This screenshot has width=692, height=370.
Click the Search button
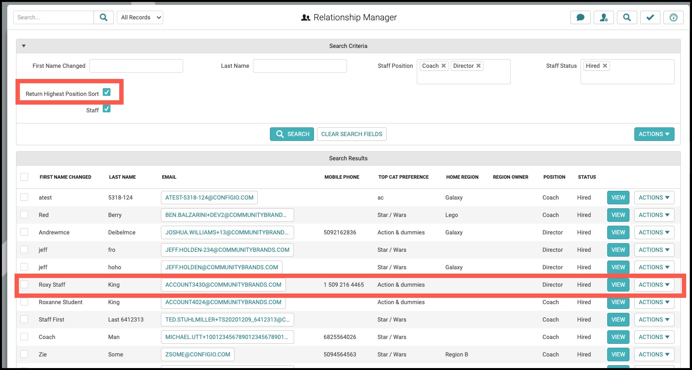pos(292,134)
